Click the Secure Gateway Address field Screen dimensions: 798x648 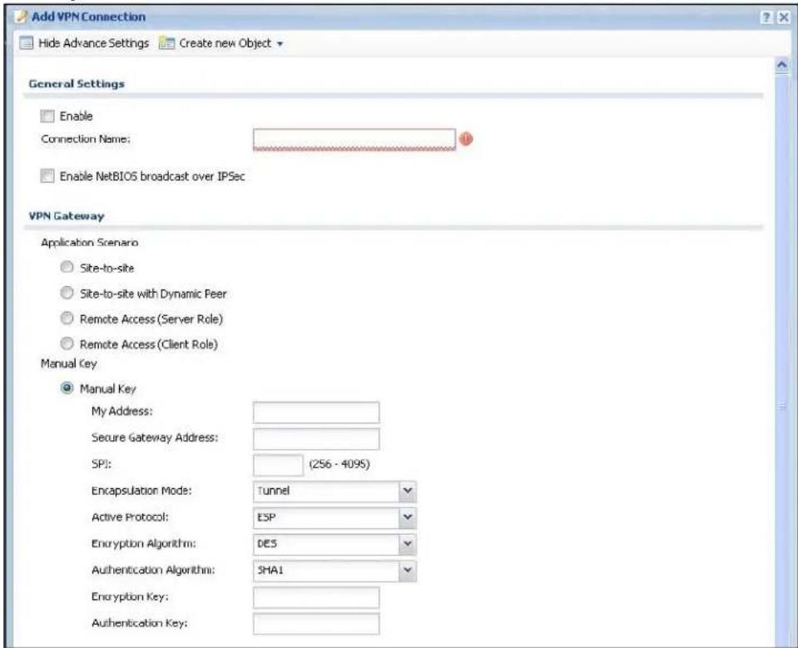click(x=316, y=438)
